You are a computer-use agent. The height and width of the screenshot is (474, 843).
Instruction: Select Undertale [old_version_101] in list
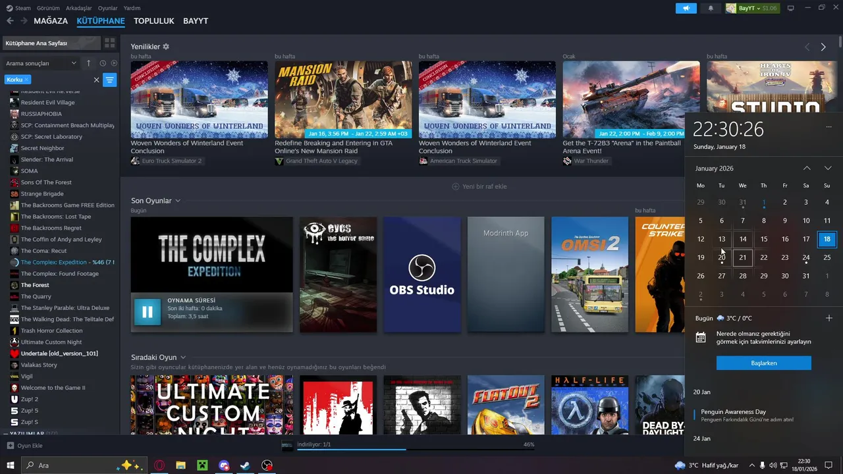[59, 354]
